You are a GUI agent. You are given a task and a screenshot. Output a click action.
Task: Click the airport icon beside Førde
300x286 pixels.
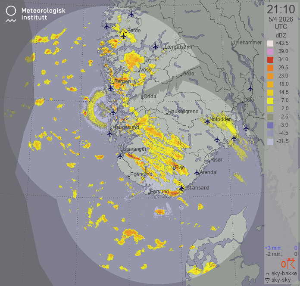[x=123, y=35]
